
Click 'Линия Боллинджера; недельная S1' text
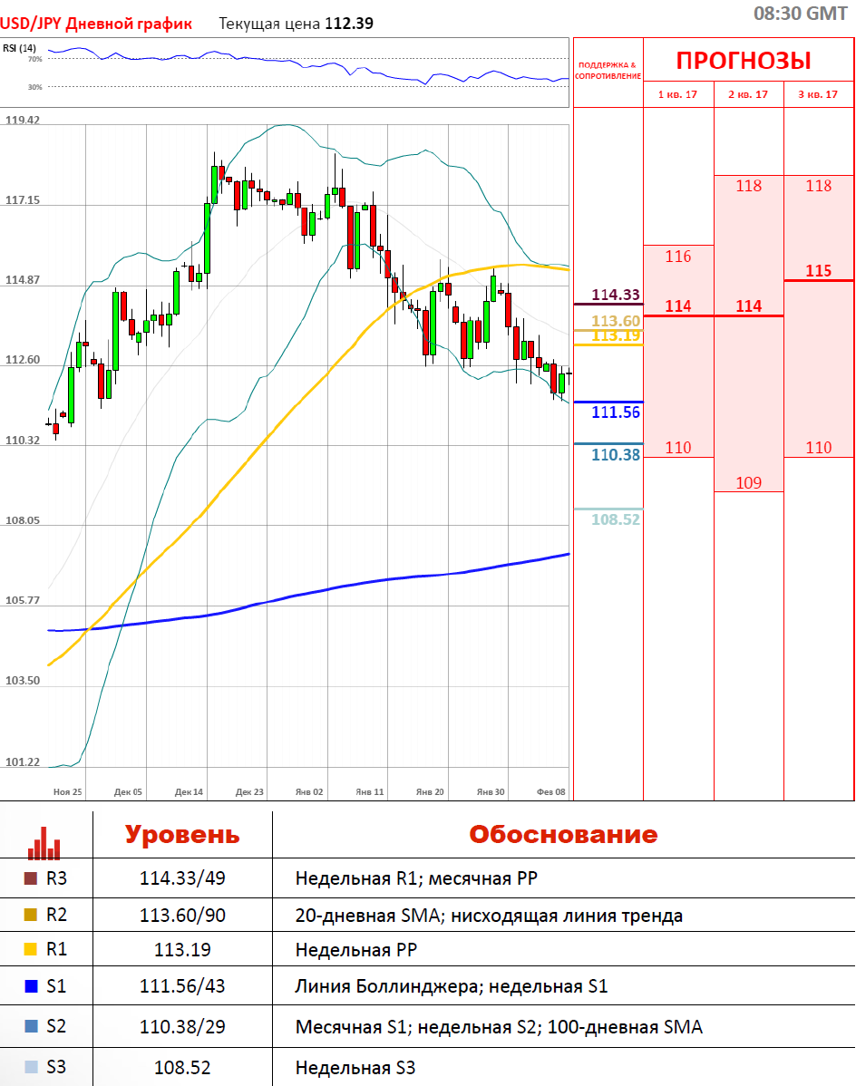click(x=452, y=986)
